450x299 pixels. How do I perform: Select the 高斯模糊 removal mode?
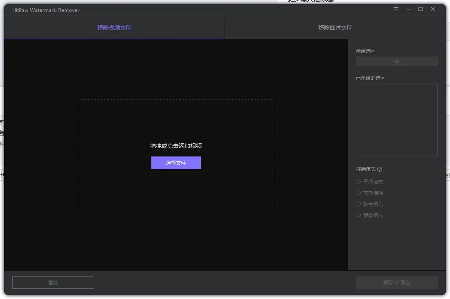tap(358, 193)
